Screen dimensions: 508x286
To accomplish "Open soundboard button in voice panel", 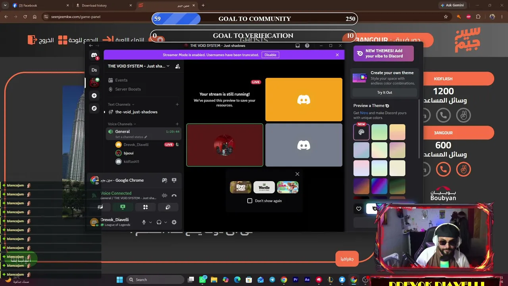I will pyautogui.click(x=168, y=207).
